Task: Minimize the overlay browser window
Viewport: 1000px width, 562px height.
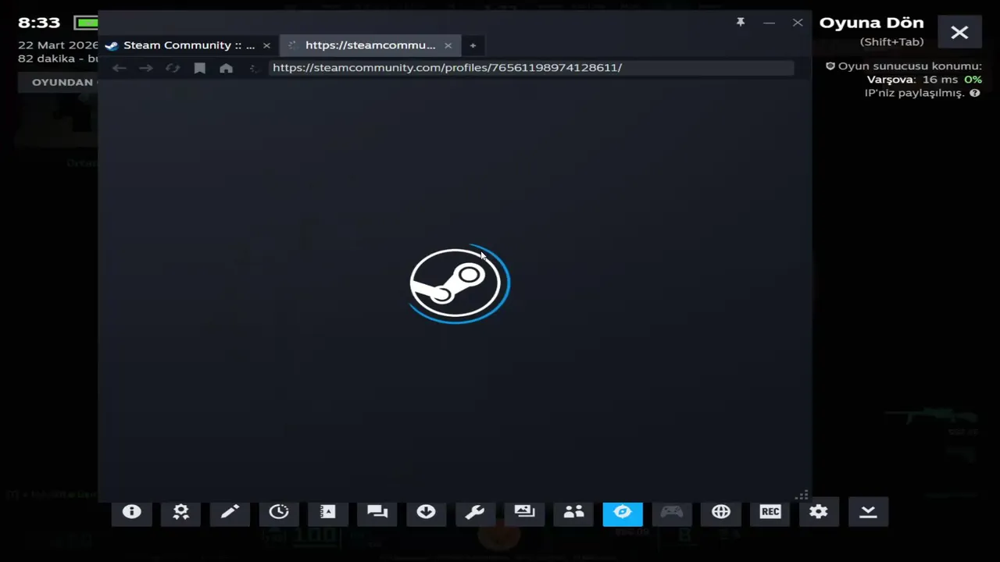Action: [x=769, y=23]
